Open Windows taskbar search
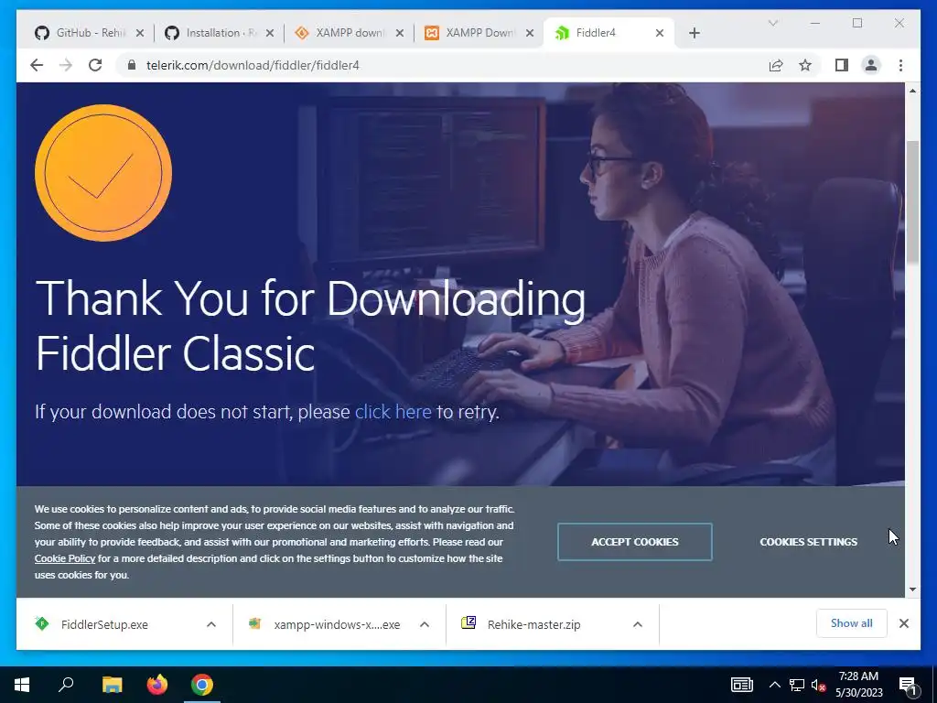This screenshot has height=703, width=937. pos(66,685)
